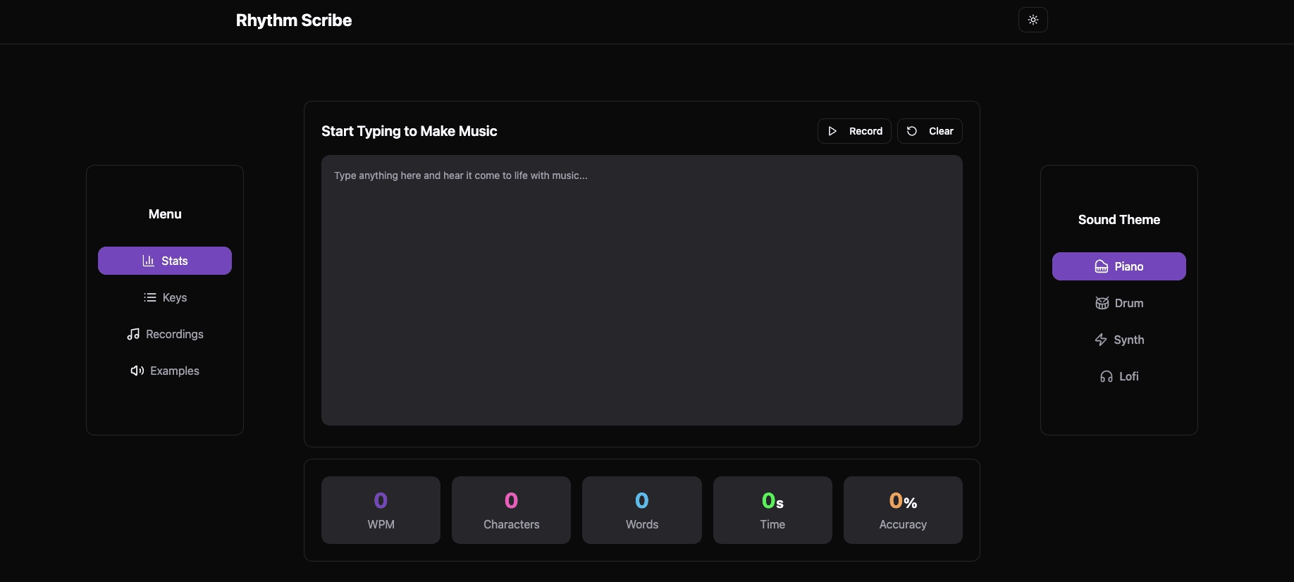Click the Keys list icon
This screenshot has width=1294, height=582.
[149, 297]
